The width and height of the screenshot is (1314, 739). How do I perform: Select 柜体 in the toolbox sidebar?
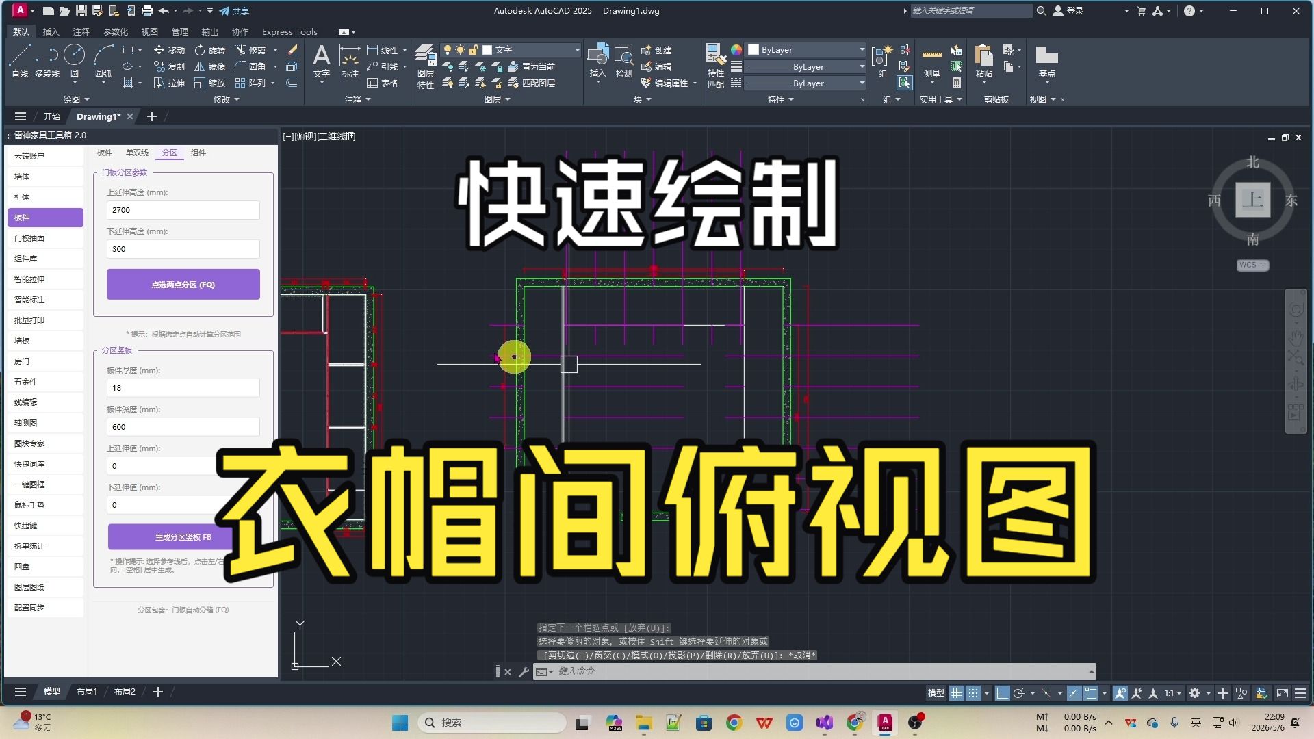point(45,197)
